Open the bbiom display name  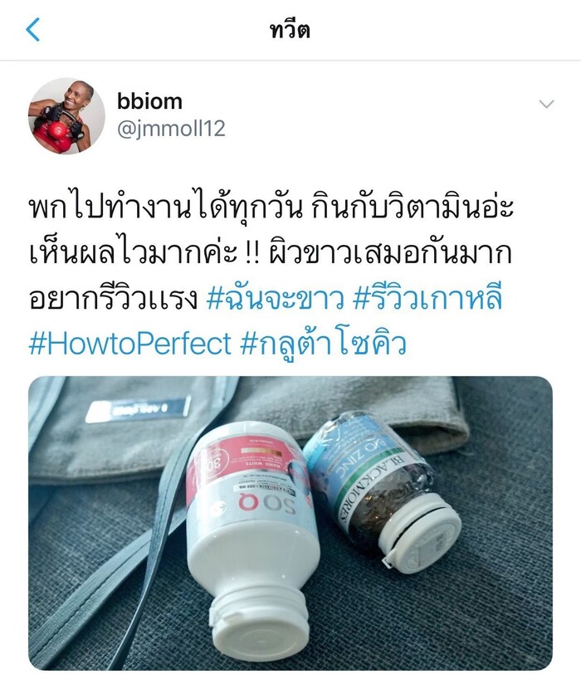(149, 101)
